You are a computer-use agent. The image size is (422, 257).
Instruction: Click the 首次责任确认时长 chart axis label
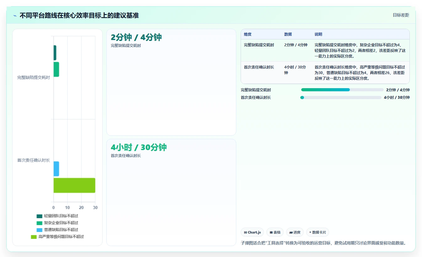[x=34, y=160]
